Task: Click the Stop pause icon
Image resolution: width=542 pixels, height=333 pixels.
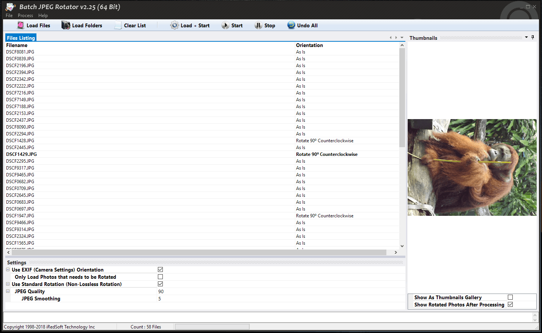Action: 258,25
